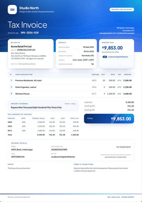The width and height of the screenshot is (142, 202).
Task: Click Desk Organizer, walnut item
Action: pos(26,87)
